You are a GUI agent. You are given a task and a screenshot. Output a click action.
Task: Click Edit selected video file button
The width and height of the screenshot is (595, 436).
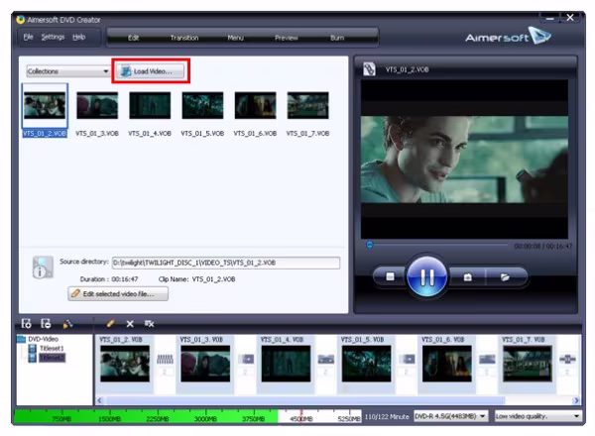[x=118, y=294]
